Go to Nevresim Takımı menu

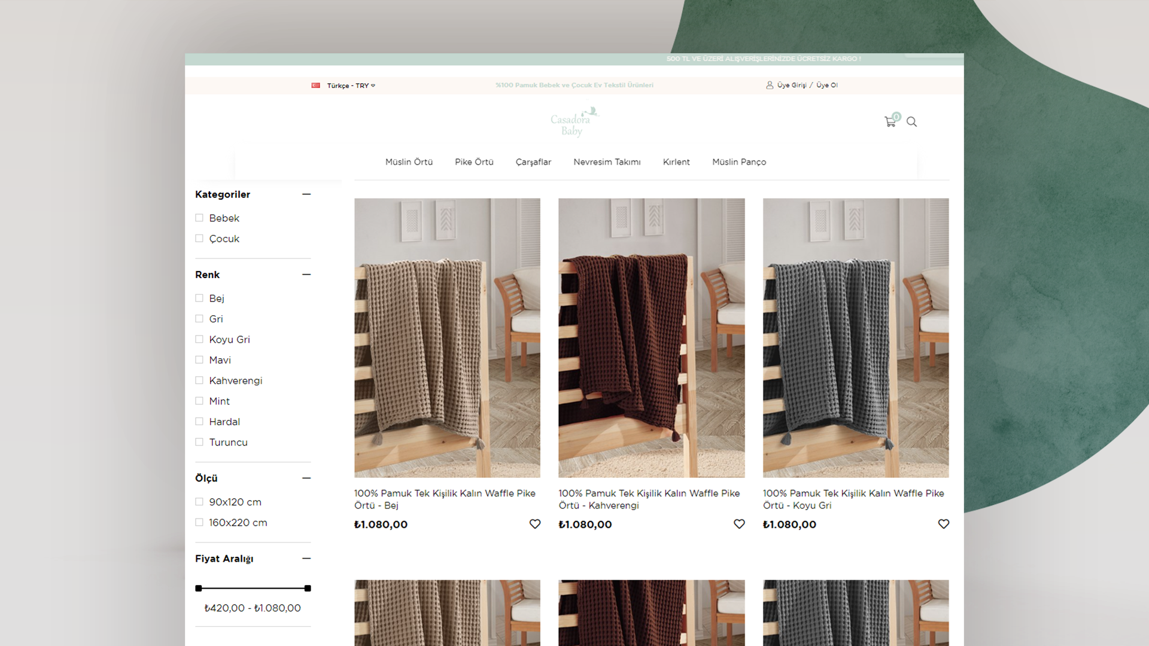(607, 162)
